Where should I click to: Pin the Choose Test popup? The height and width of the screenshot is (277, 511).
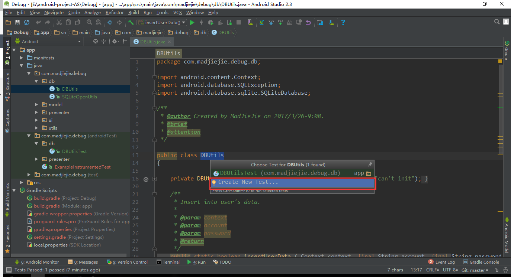pyautogui.click(x=370, y=164)
